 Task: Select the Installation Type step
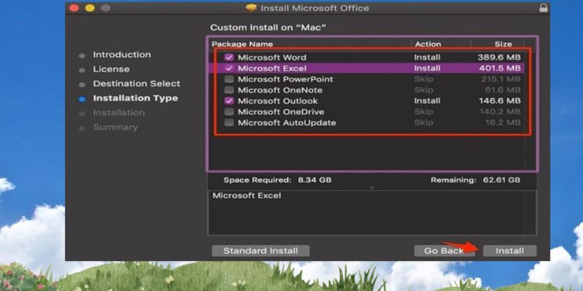click(136, 98)
